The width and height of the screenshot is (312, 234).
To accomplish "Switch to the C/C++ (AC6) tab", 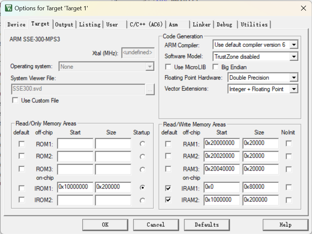I will click(146, 25).
